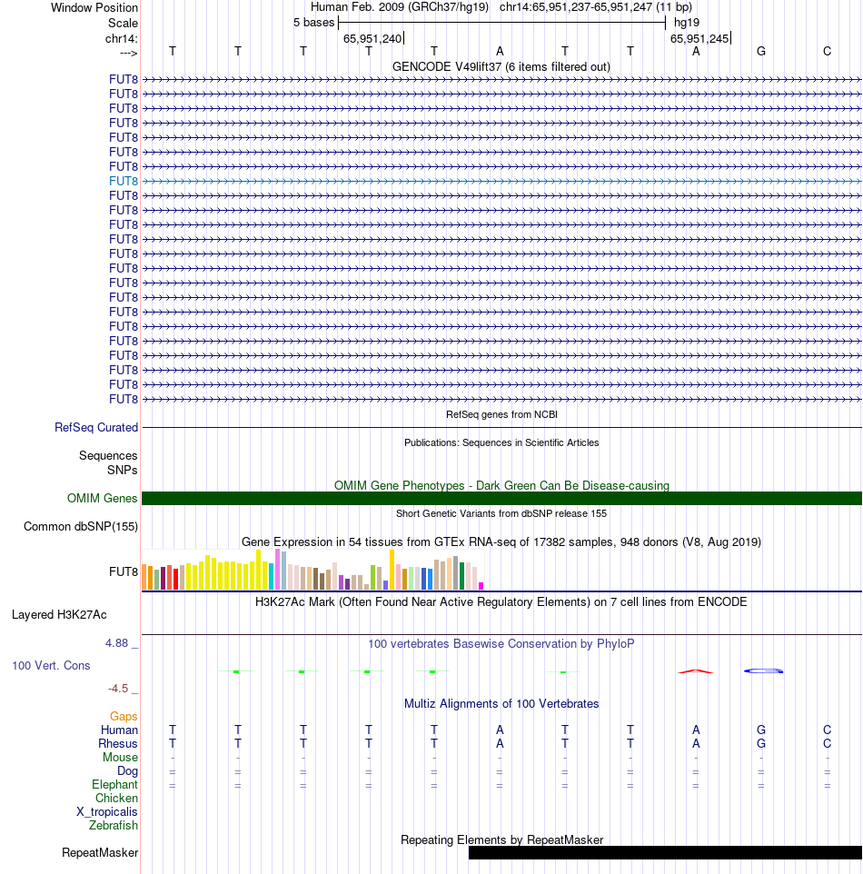Click the Rhesus species label

point(117,743)
